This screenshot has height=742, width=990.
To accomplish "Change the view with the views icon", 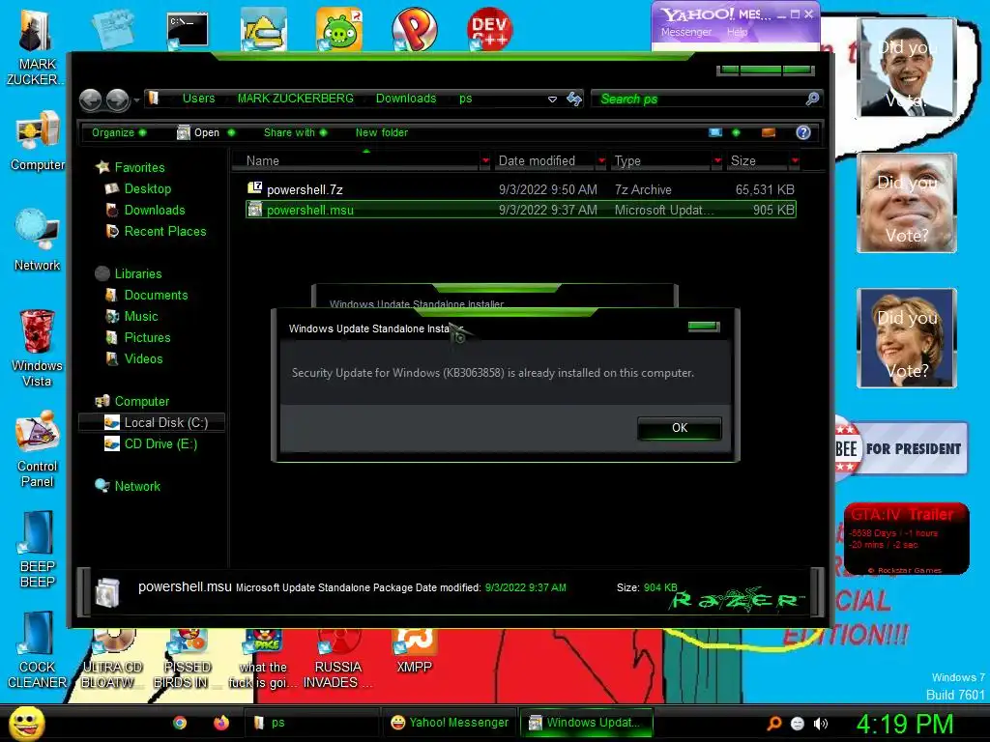I will (x=715, y=132).
